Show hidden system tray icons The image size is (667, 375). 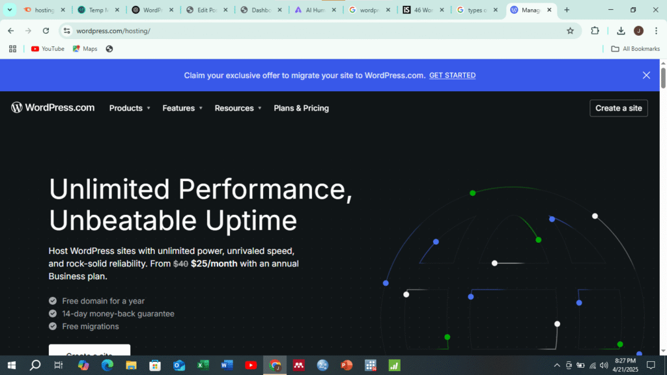click(557, 365)
